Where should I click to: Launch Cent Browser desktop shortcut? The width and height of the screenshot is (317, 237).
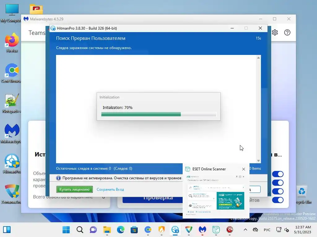click(12, 73)
